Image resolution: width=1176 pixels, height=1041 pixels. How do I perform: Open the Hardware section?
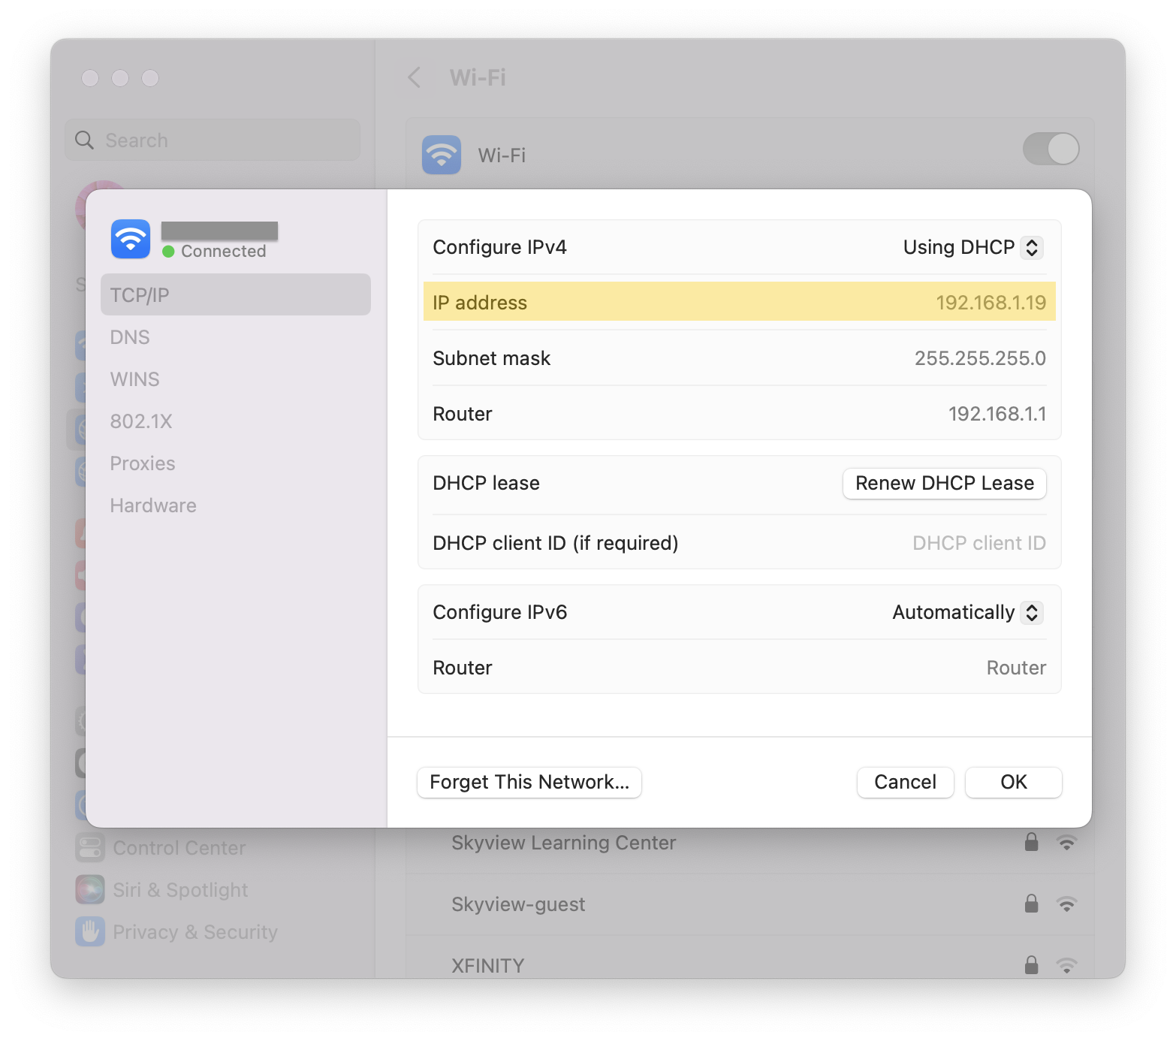[153, 505]
